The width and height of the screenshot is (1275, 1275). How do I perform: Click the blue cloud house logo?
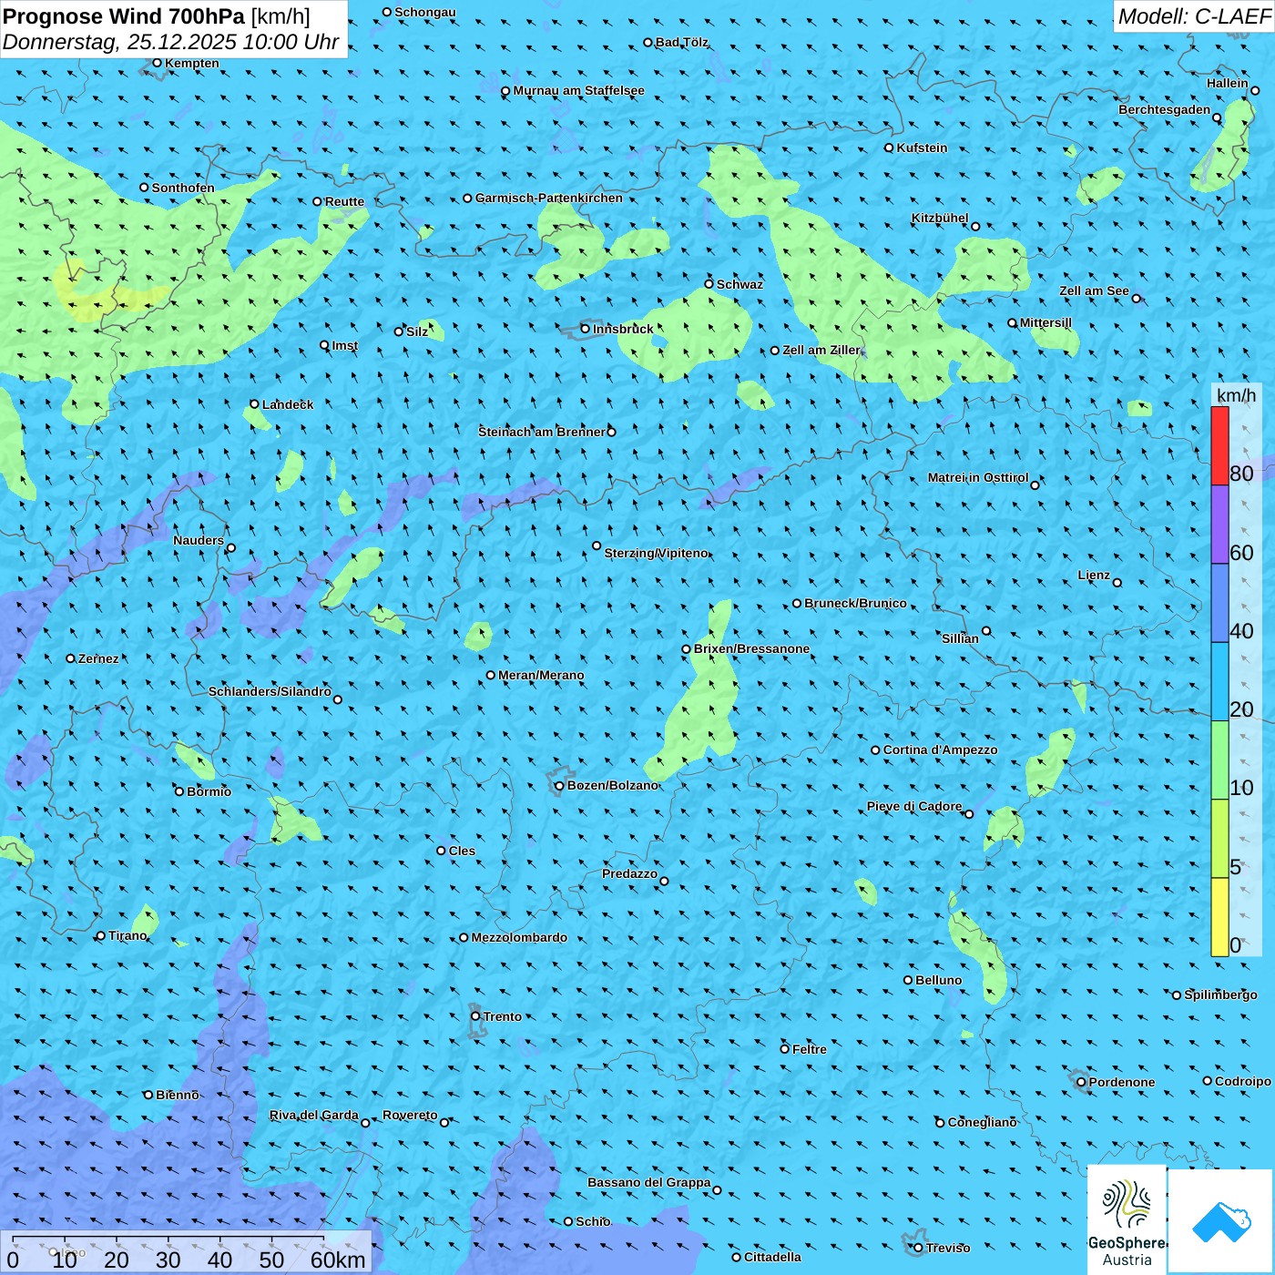coord(1221,1221)
